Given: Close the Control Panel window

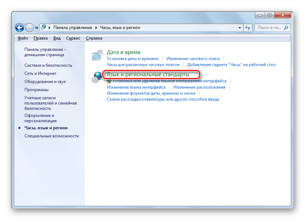Looking at the screenshot, I should 283,15.
